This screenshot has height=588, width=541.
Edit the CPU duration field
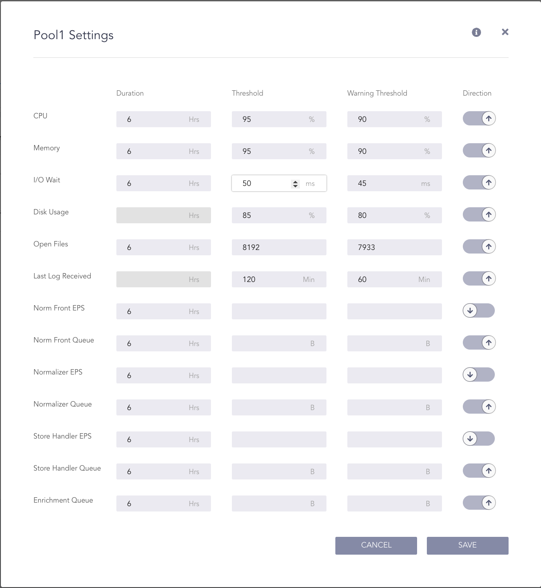click(163, 119)
